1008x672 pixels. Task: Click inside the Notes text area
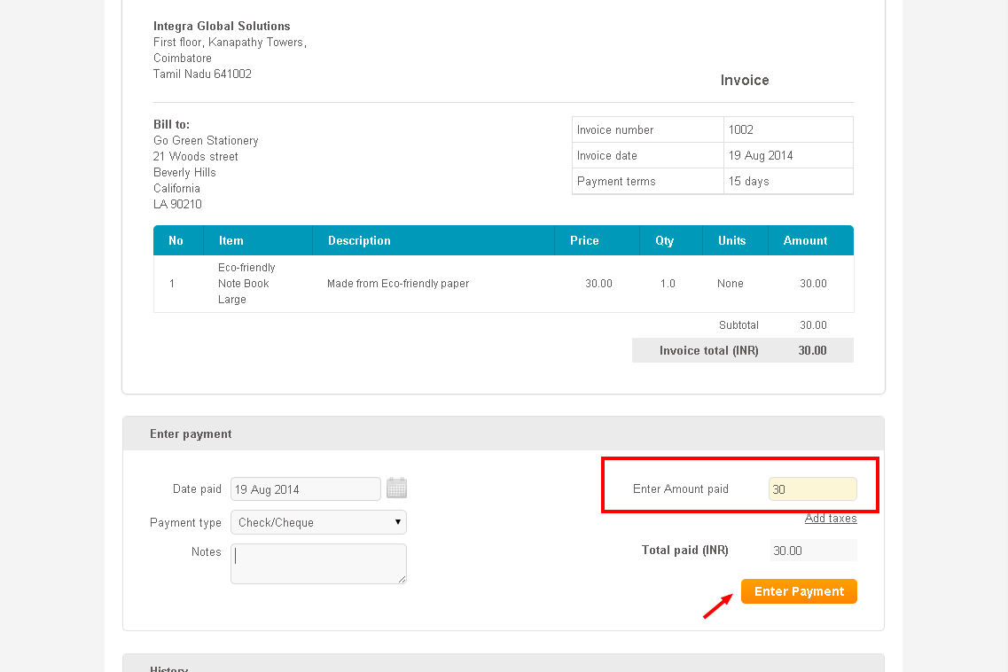coord(319,564)
